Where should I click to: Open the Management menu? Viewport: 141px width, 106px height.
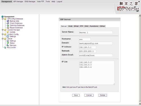pos(7,1)
